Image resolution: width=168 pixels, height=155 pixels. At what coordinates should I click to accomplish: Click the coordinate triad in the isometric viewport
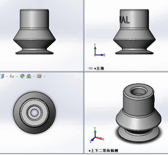[x=97, y=135]
